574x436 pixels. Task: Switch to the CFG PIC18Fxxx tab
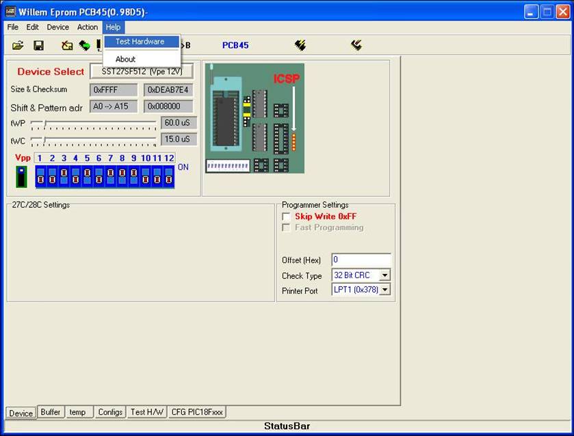197,412
